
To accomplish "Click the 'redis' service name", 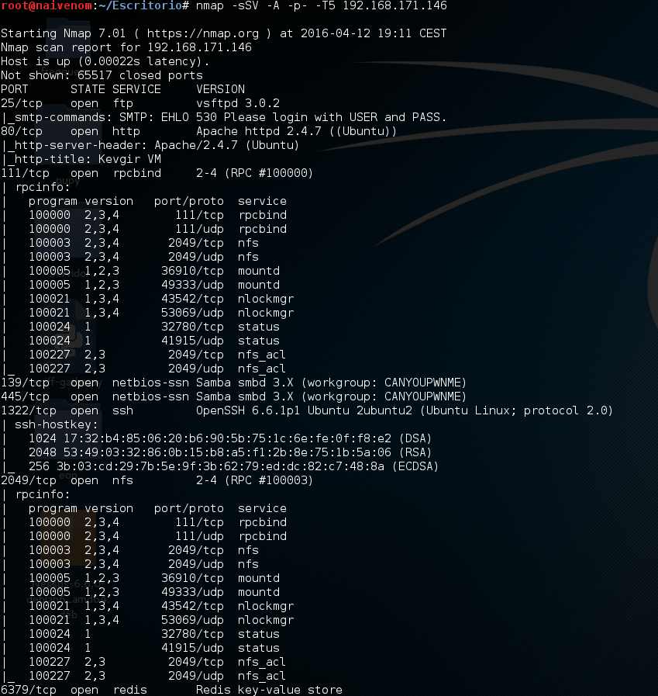I will point(130,691).
